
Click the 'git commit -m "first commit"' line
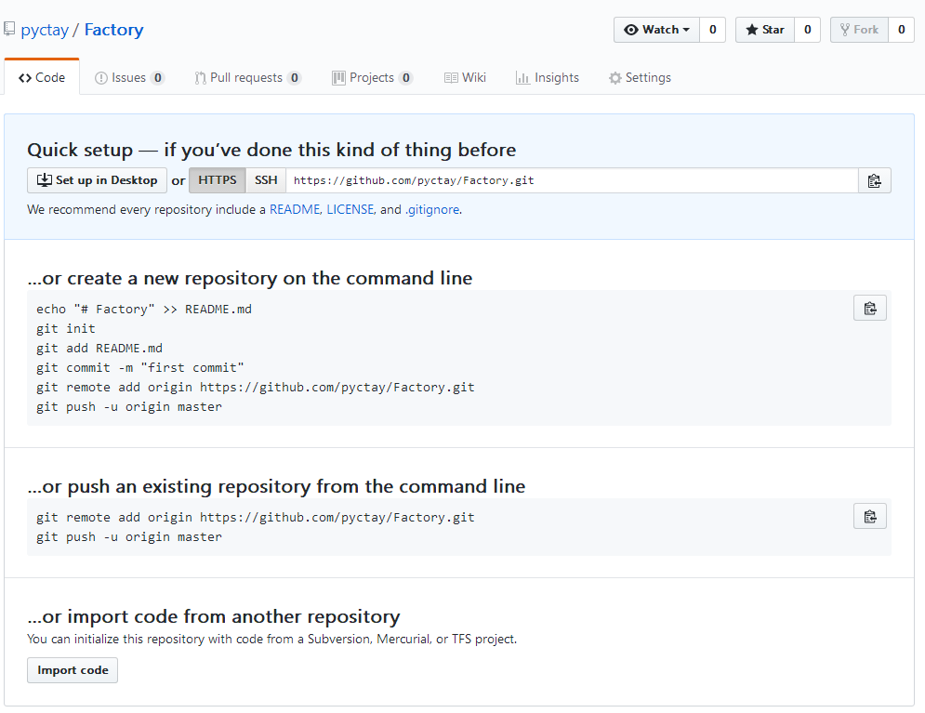coord(139,367)
